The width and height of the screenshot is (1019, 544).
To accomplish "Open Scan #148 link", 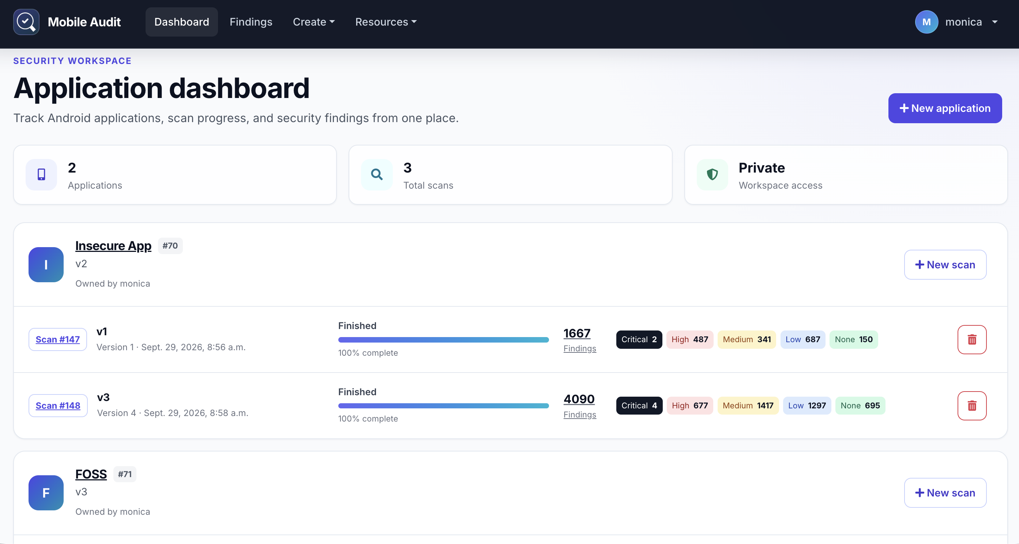I will (x=58, y=405).
